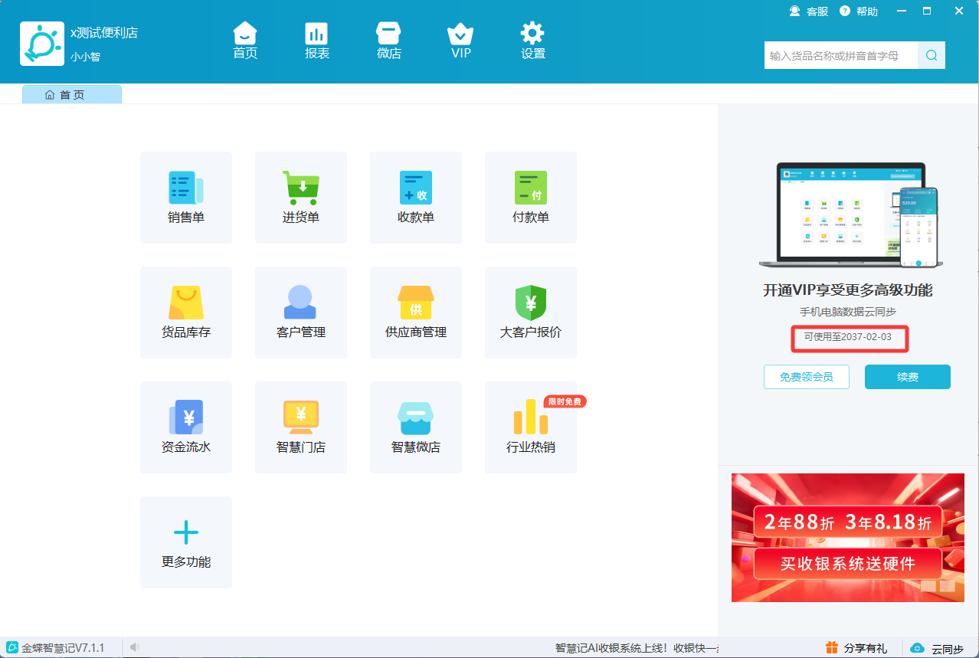The image size is (979, 658).
Task: Open 客户管理 customer management
Action: click(301, 313)
